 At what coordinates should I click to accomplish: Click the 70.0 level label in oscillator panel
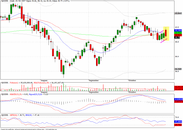(x=177, y=117)
